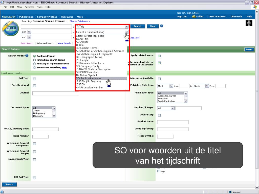Image resolution: width=259 pixels, height=194 pixels.
Task: Click Internet Explorer page icon in title bar
Action: pyautogui.click(x=2, y=2)
